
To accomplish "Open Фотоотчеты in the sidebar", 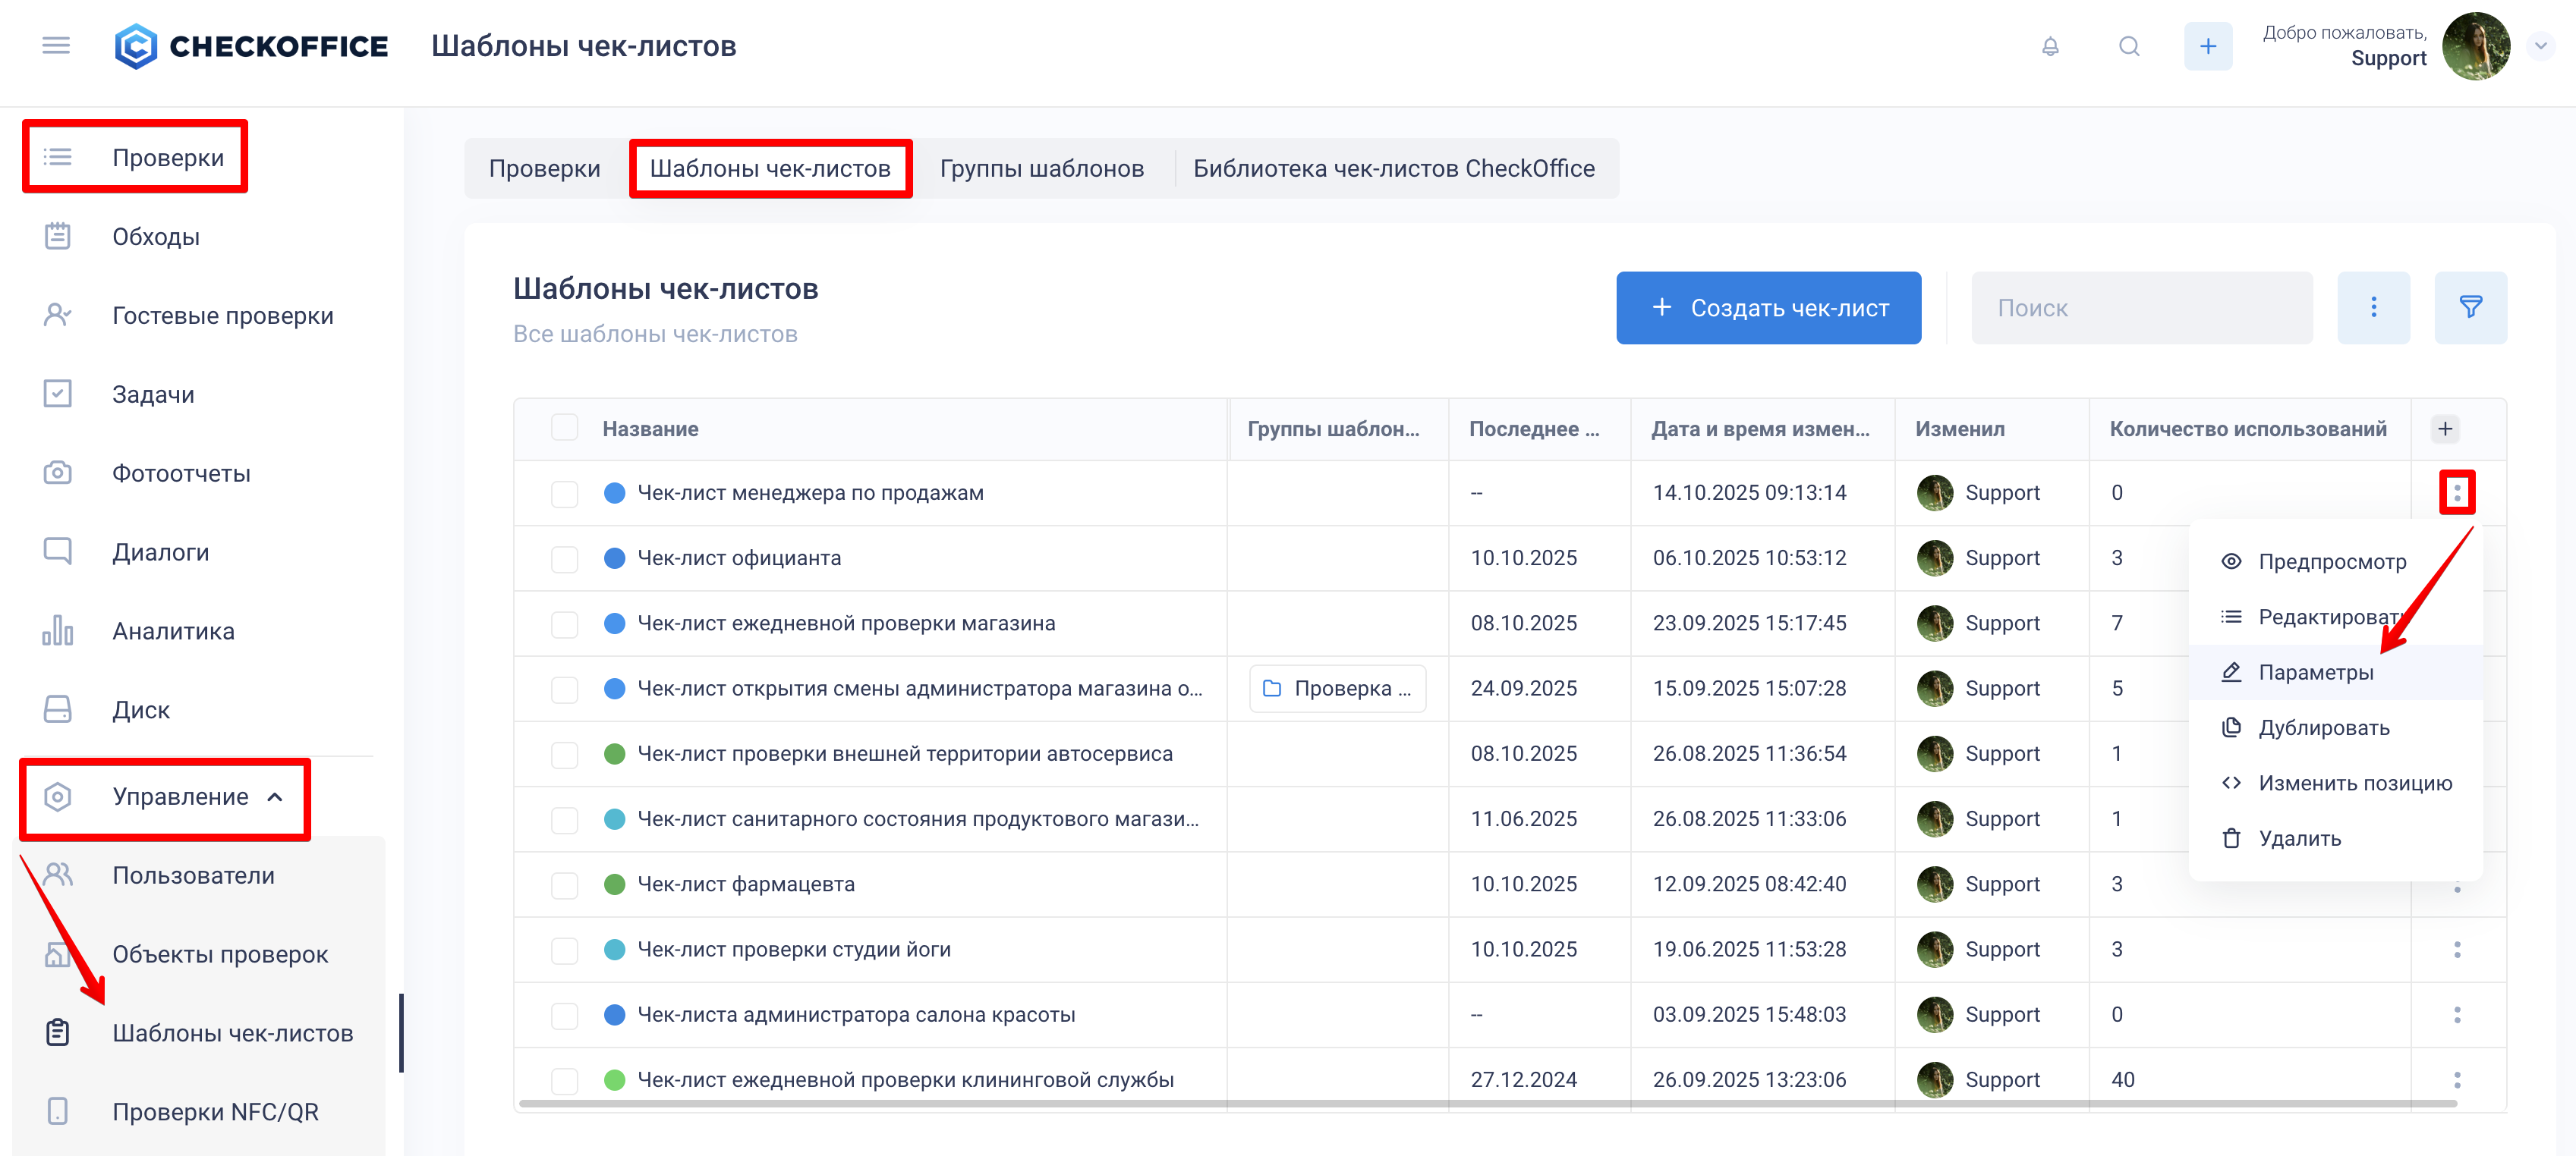I will coord(181,473).
